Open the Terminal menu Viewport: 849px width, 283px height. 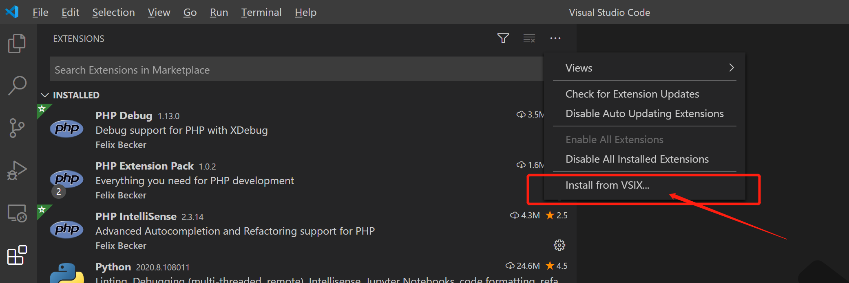(x=261, y=13)
